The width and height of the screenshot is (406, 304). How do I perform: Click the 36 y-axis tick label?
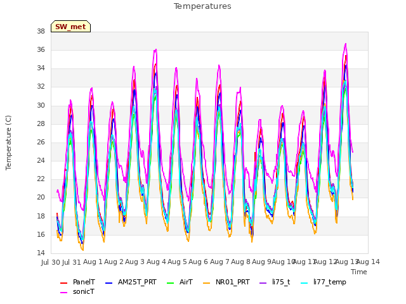[41, 49]
